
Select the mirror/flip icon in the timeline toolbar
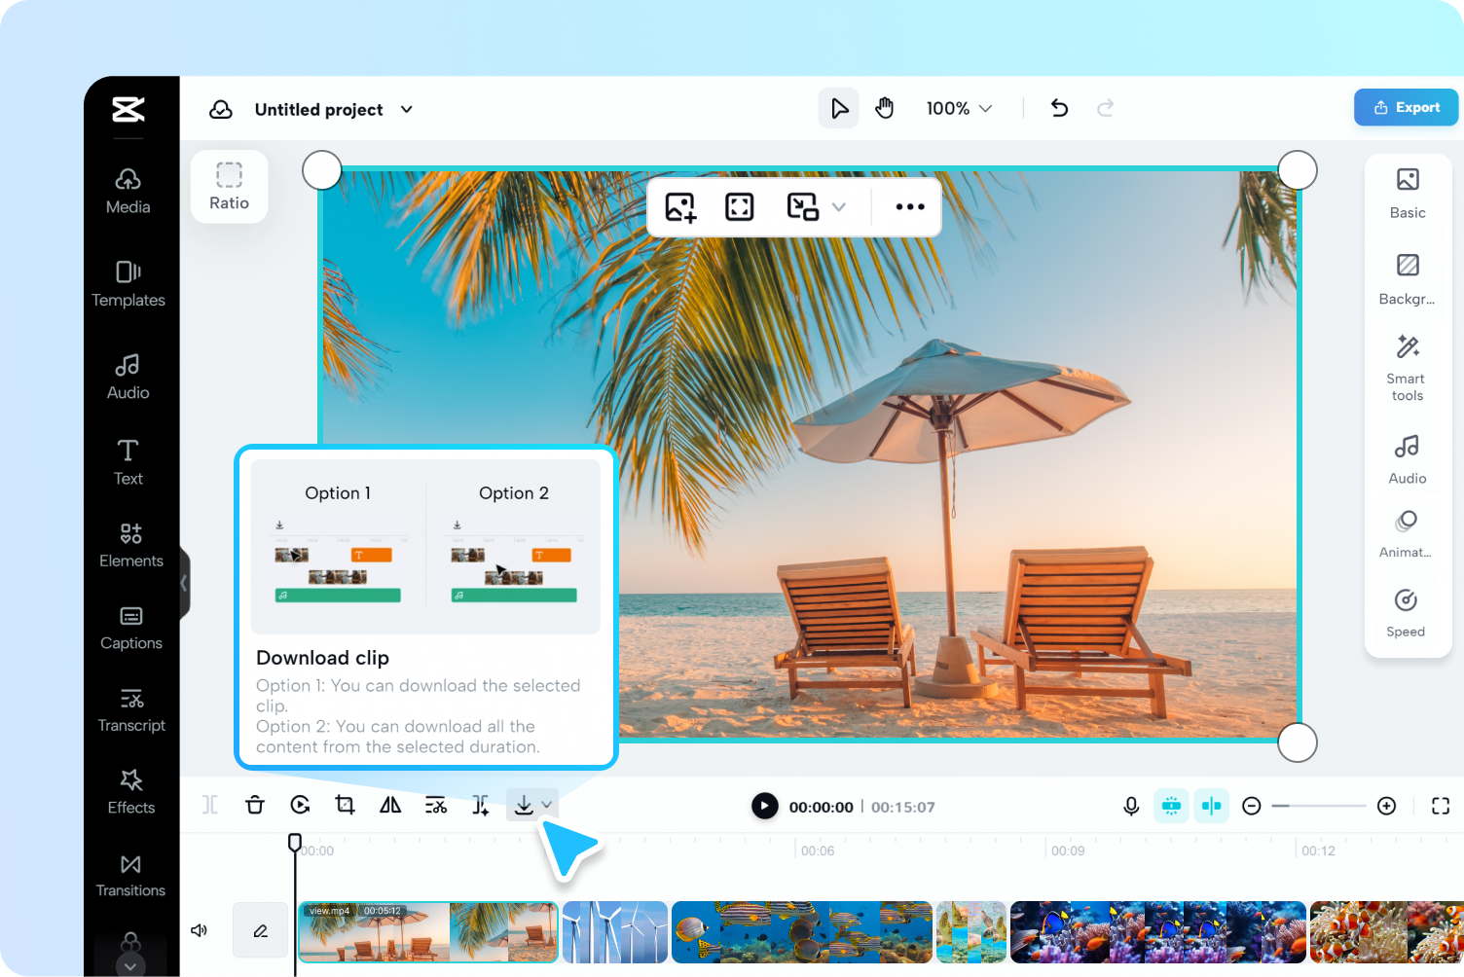pos(389,805)
